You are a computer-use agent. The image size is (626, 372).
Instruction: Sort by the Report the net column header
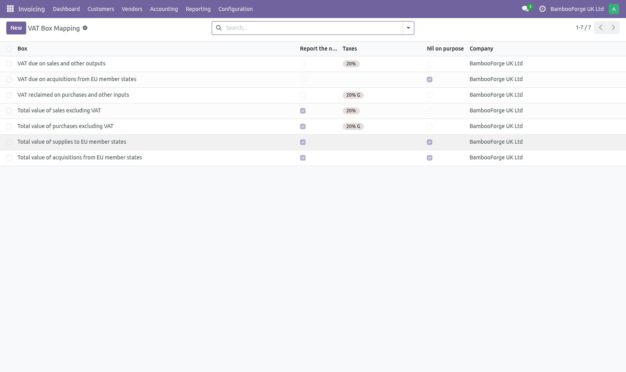tap(318, 49)
